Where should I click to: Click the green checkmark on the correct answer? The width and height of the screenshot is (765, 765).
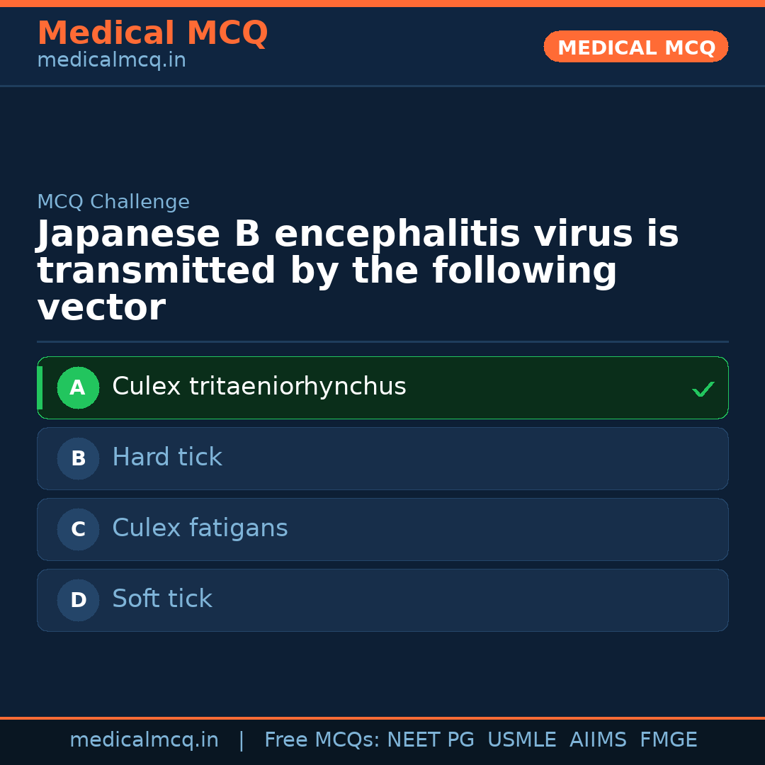(703, 388)
